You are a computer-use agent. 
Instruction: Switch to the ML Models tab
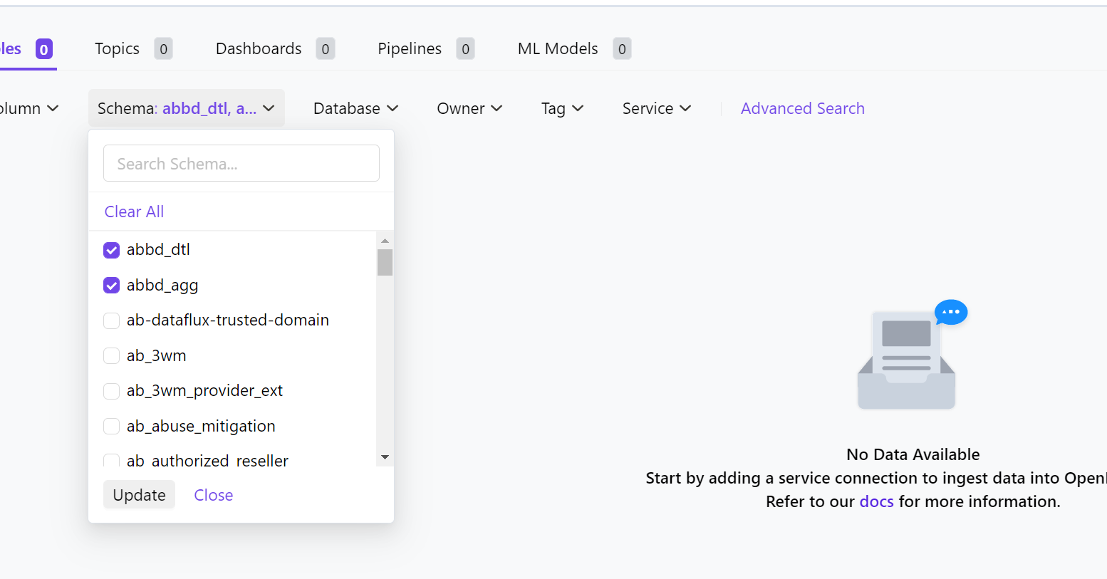click(574, 48)
